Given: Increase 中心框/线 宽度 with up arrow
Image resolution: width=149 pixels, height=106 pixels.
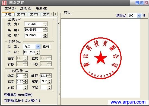Looking at the screenshot, I should click(49, 80).
